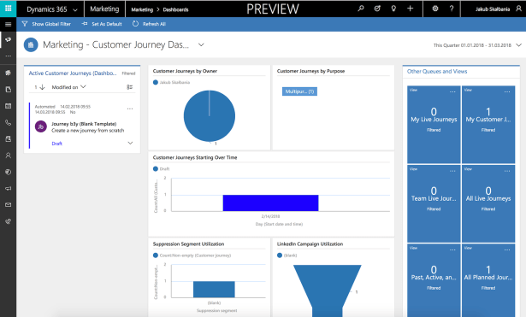Open view options icon in Active Customer Journeys
The image size is (526, 317).
tap(129, 87)
